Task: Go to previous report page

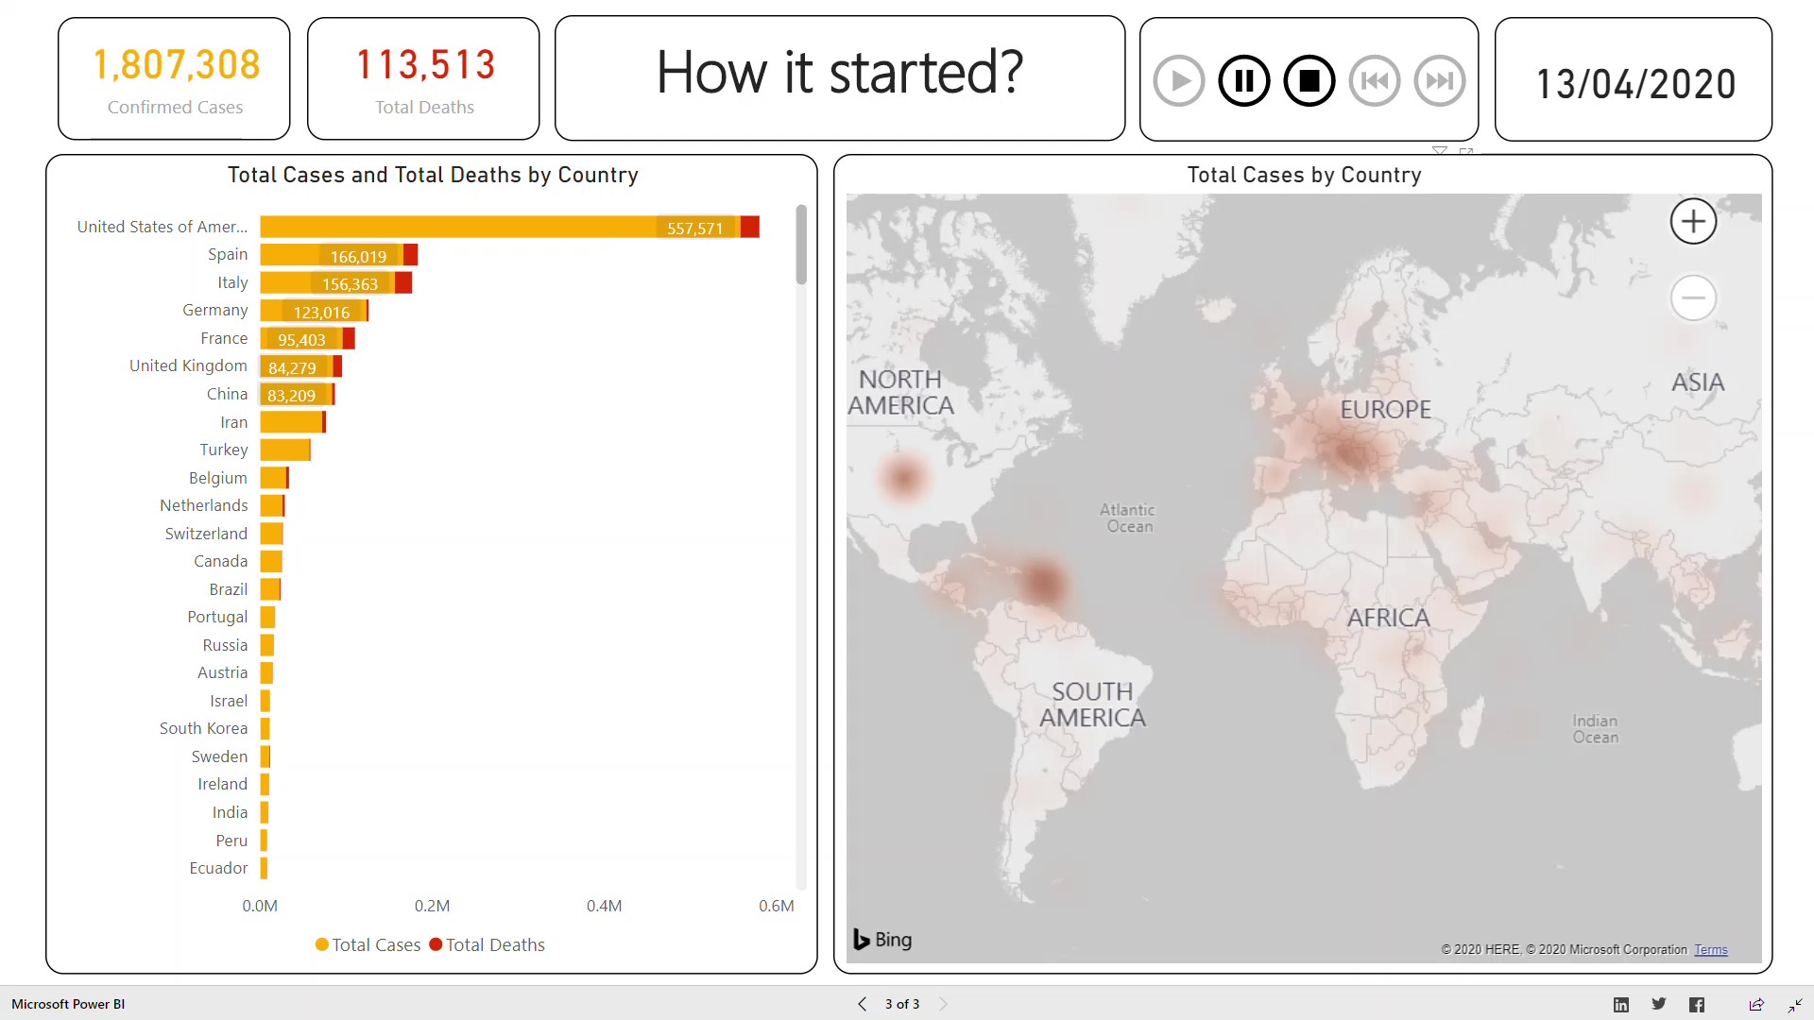Action: (x=862, y=1004)
